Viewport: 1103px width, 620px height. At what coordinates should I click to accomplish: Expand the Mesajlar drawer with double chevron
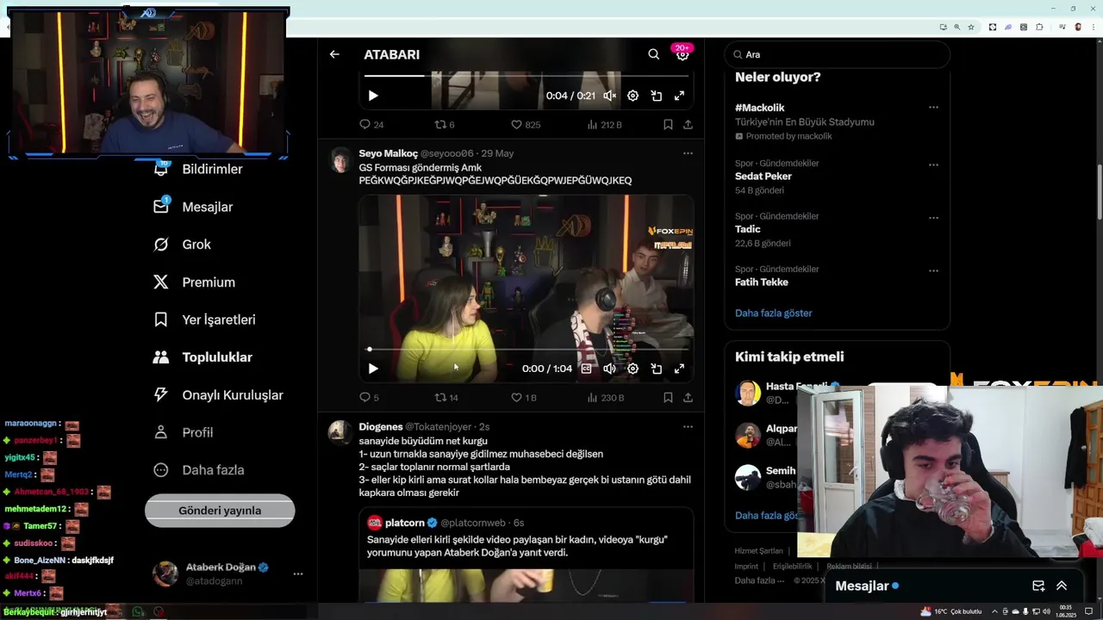coord(1062,586)
